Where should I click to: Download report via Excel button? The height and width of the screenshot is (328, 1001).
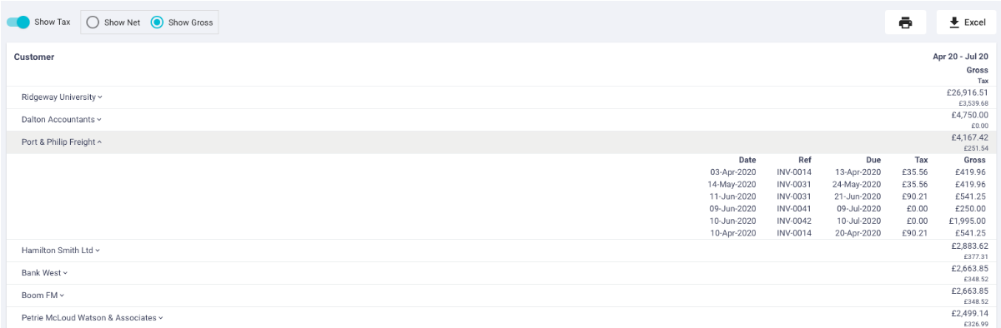point(967,22)
